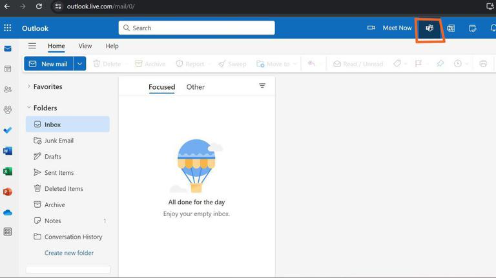Viewport: 496px width, 278px height.
Task: Click the Outlook brand title
Action: (35, 28)
